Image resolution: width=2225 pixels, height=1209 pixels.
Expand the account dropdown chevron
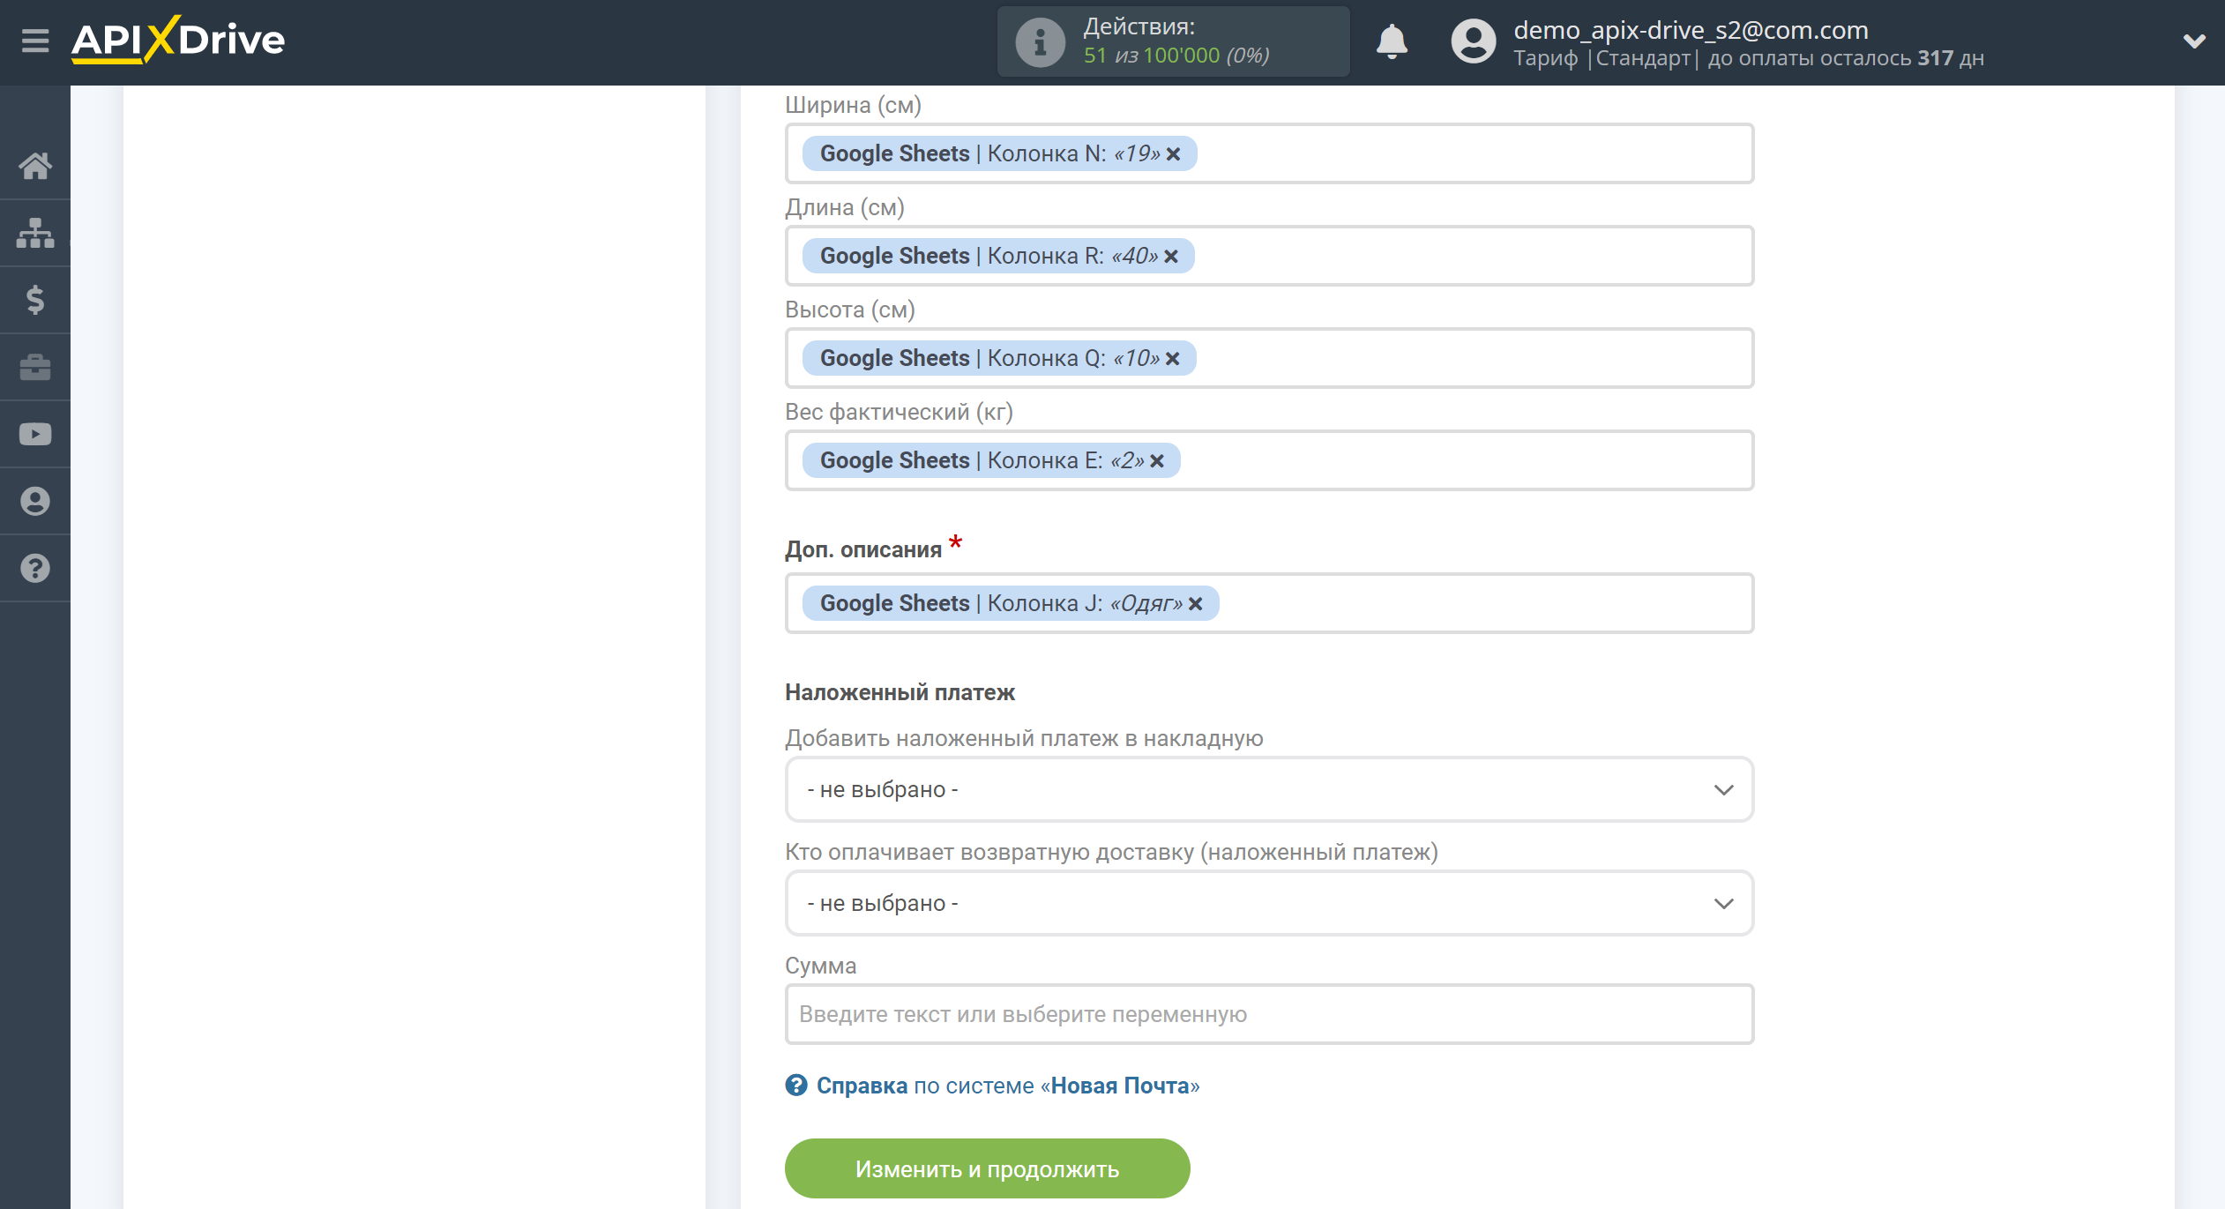[2193, 41]
